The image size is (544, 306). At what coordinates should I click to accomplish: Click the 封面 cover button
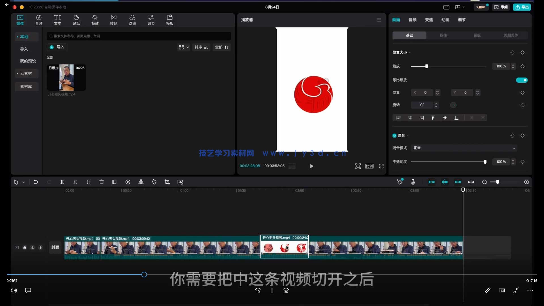coord(55,247)
